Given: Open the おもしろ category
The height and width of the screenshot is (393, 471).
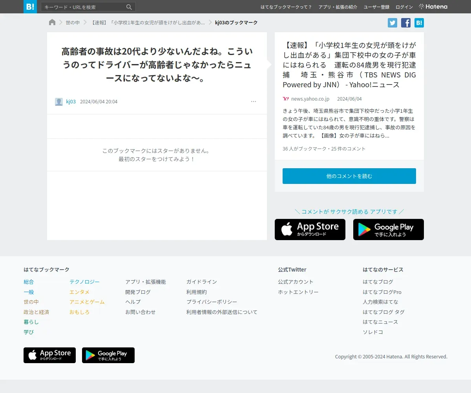Looking at the screenshot, I should (79, 312).
